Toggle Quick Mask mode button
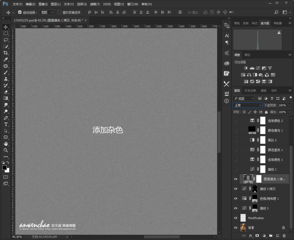 6,177
